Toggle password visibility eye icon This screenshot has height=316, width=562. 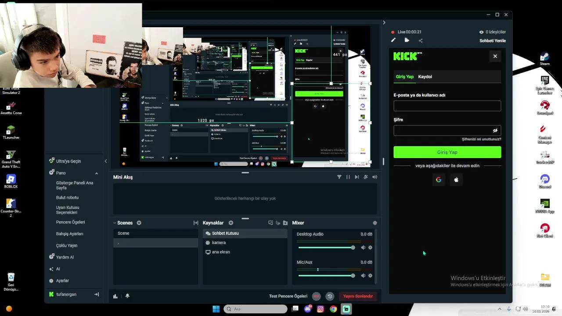point(495,130)
